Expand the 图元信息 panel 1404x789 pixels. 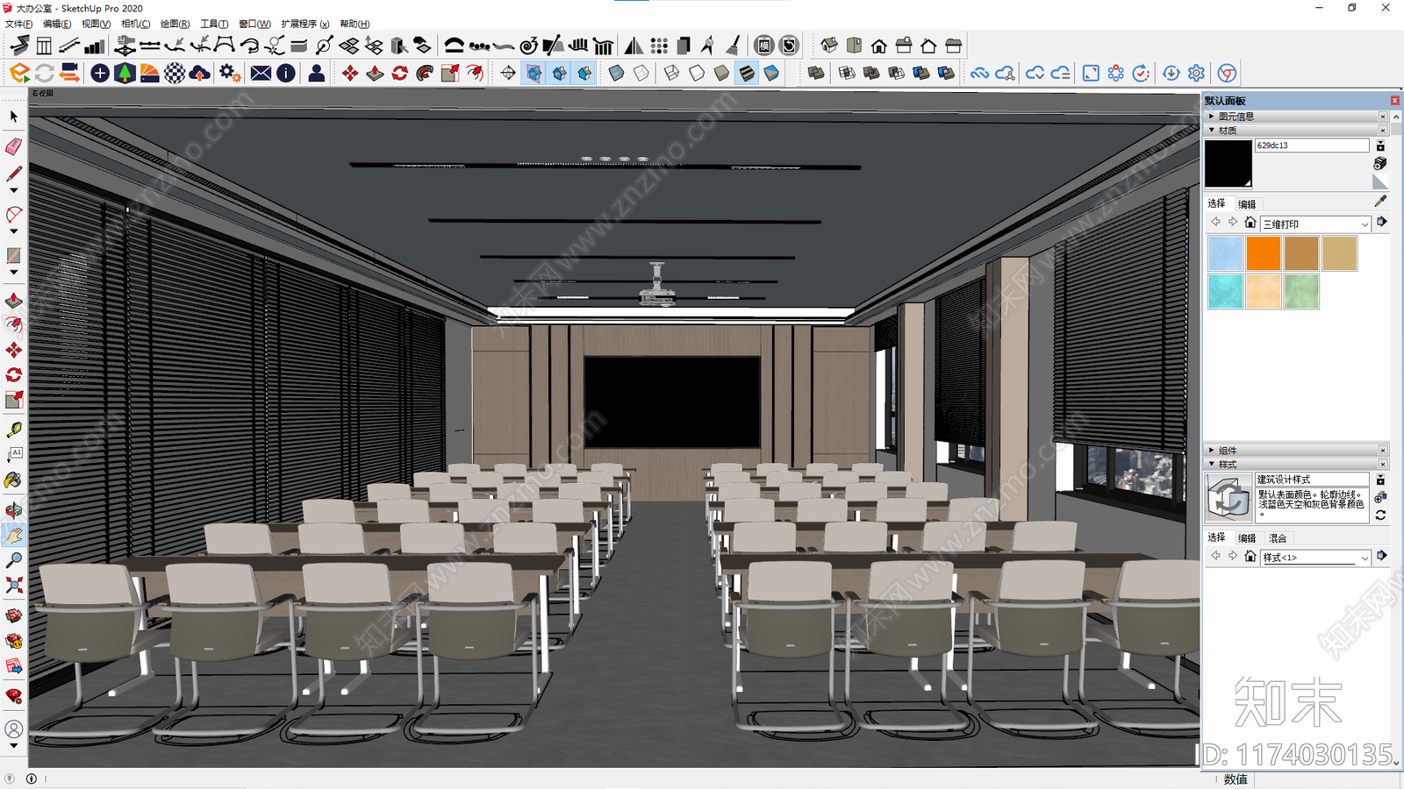point(1212,116)
